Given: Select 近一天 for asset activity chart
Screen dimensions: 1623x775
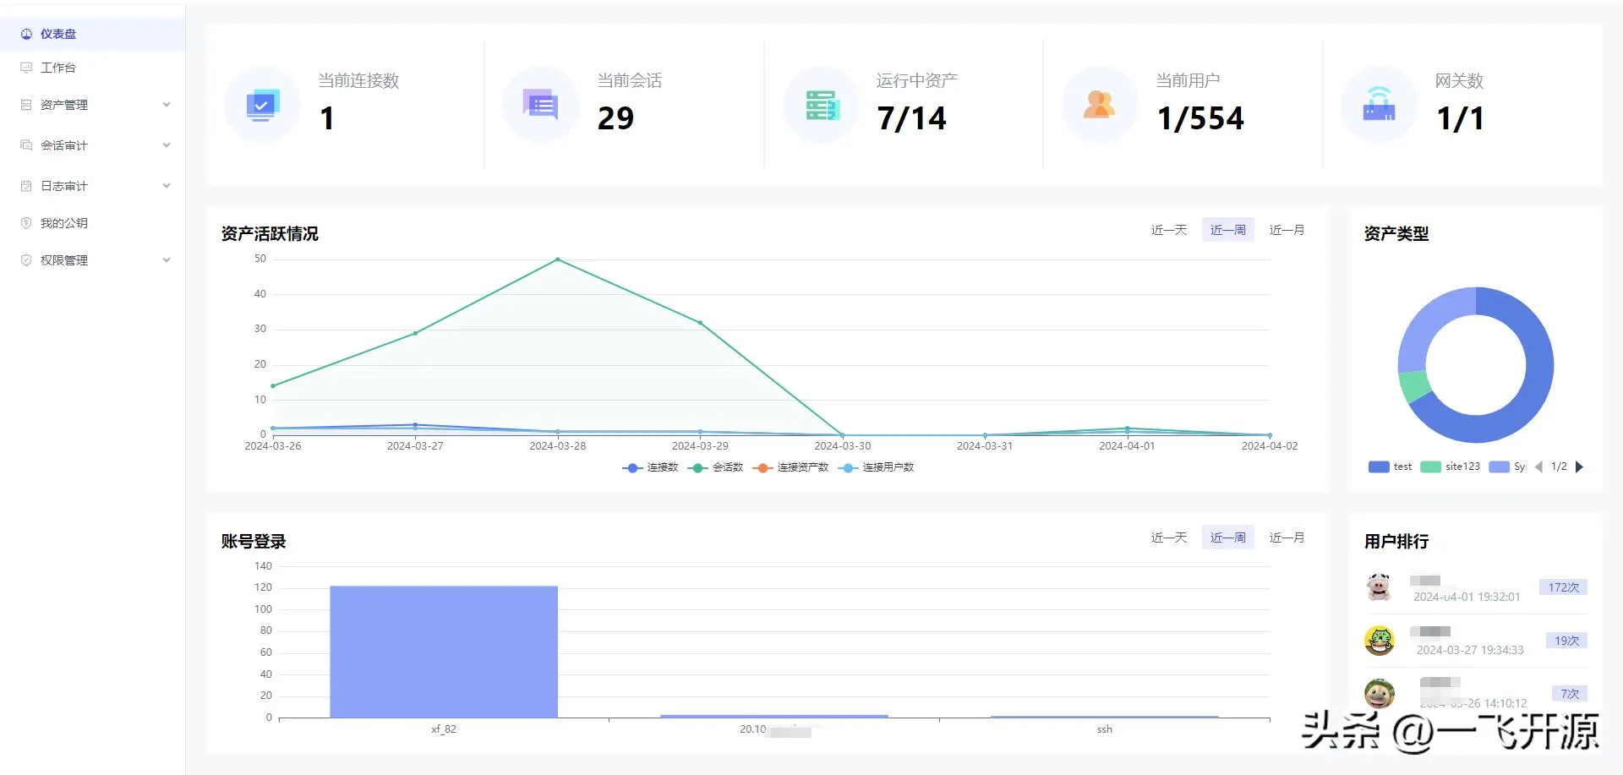Looking at the screenshot, I should 1168,230.
